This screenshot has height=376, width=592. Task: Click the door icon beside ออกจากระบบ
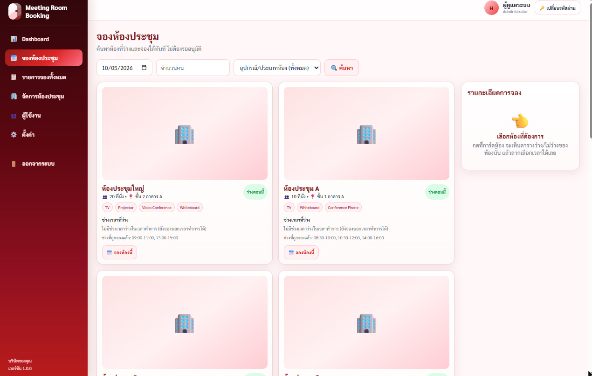point(14,164)
